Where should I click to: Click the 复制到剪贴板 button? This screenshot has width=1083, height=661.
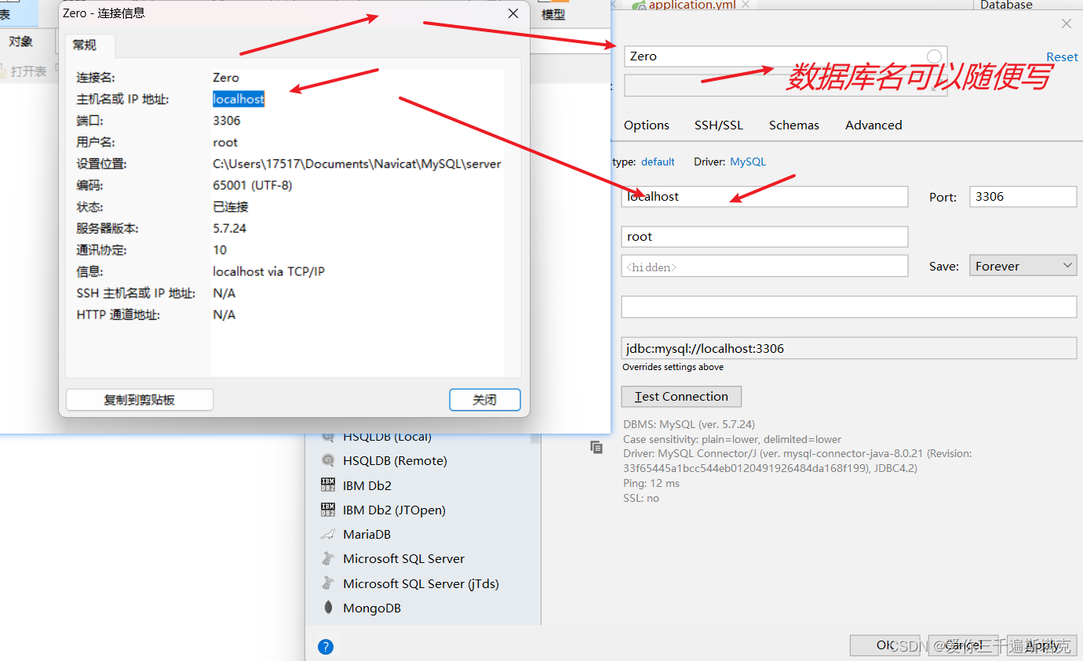click(139, 400)
